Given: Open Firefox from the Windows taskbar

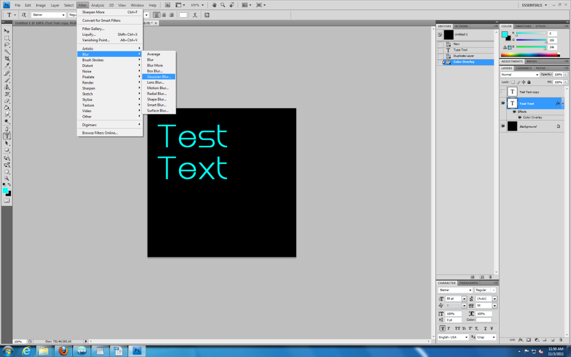Looking at the screenshot, I should tap(63, 351).
